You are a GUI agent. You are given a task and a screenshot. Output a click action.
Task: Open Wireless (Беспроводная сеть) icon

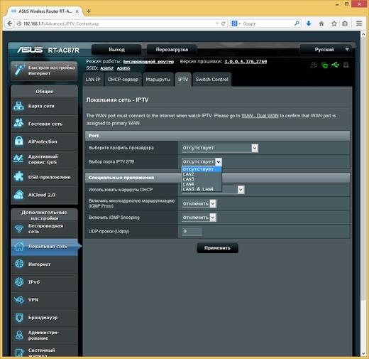pyautogui.click(x=19, y=228)
